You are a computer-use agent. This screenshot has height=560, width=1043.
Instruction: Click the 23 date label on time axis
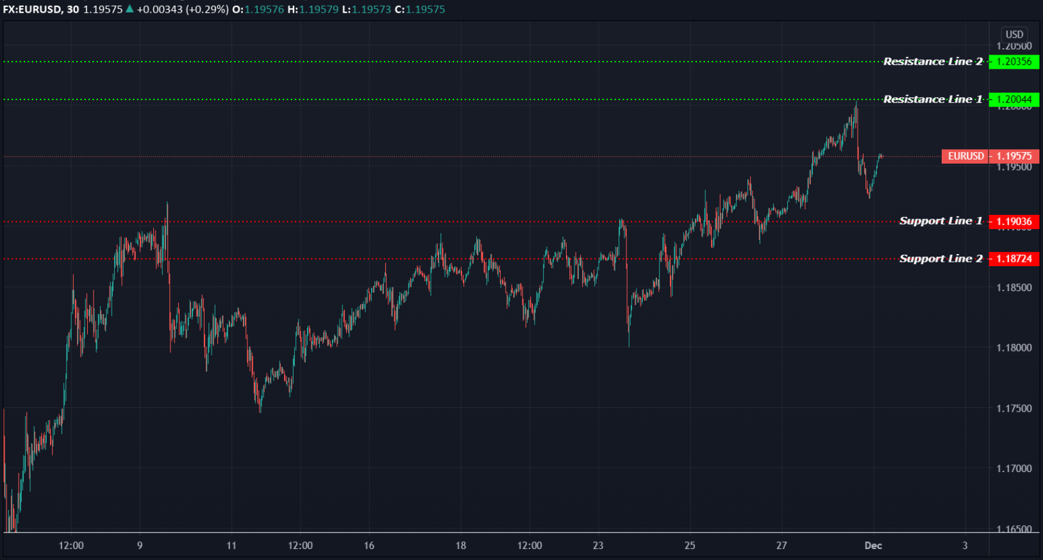[x=598, y=546]
